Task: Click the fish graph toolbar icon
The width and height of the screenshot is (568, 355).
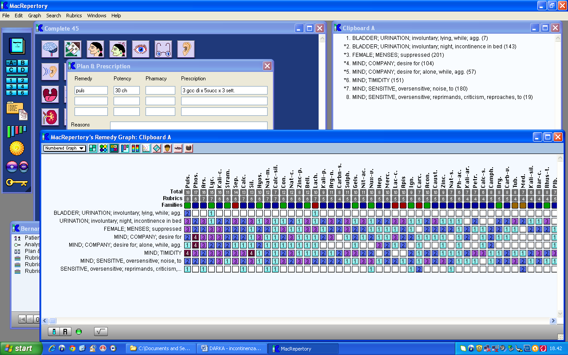Action: (178, 148)
